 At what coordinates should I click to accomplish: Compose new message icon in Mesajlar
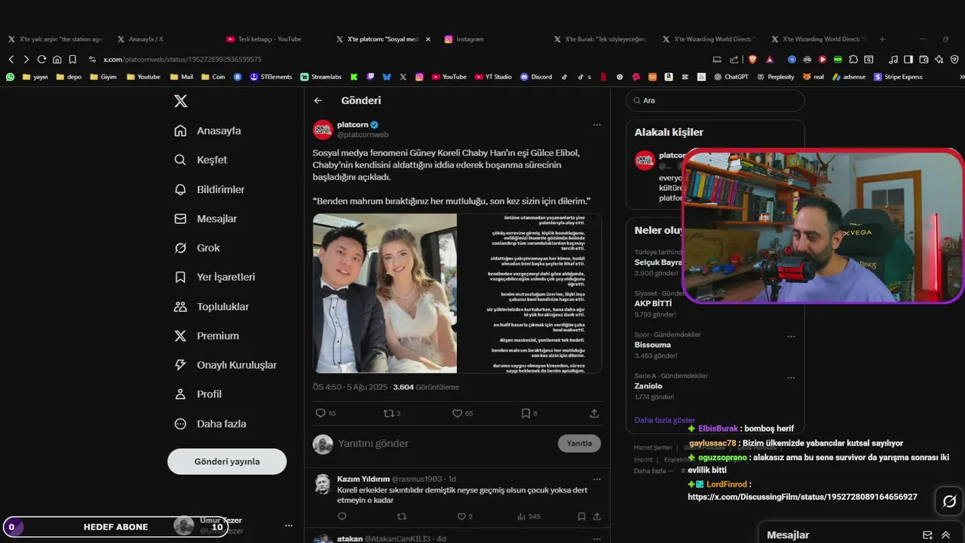(x=927, y=535)
